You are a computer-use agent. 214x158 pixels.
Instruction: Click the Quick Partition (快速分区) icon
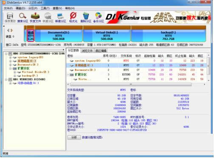48,17
